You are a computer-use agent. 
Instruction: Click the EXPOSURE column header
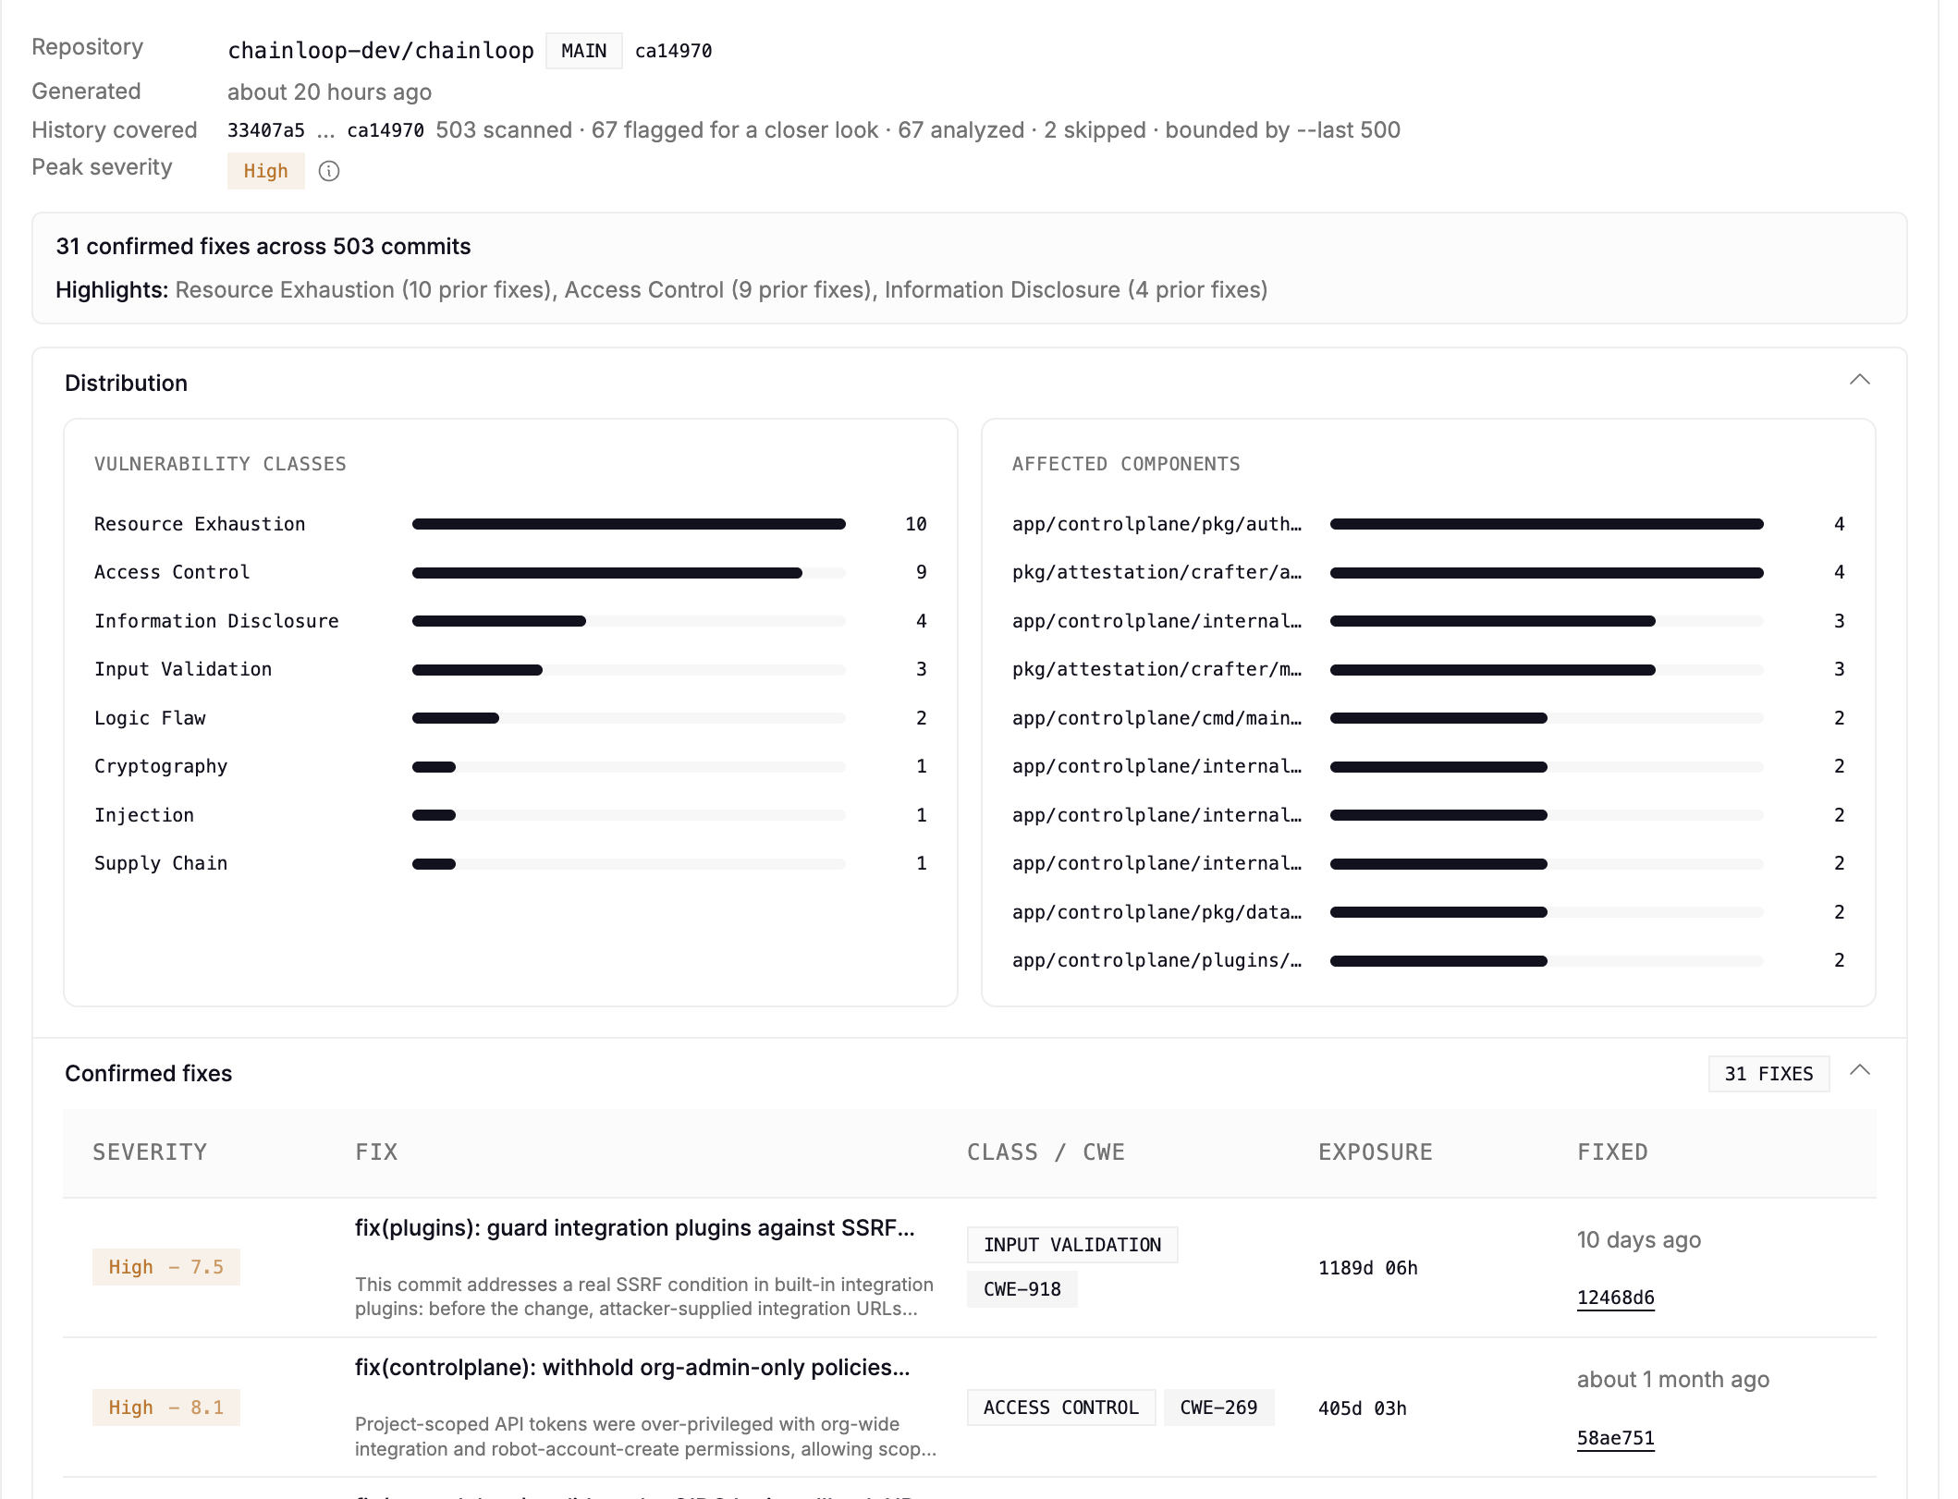point(1376,1152)
